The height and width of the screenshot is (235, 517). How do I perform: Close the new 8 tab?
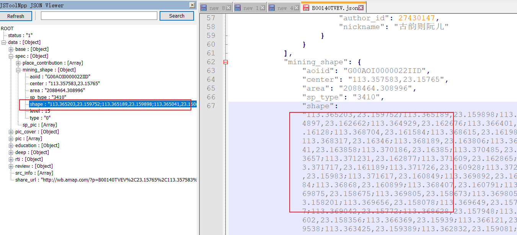pyautogui.click(x=228, y=8)
